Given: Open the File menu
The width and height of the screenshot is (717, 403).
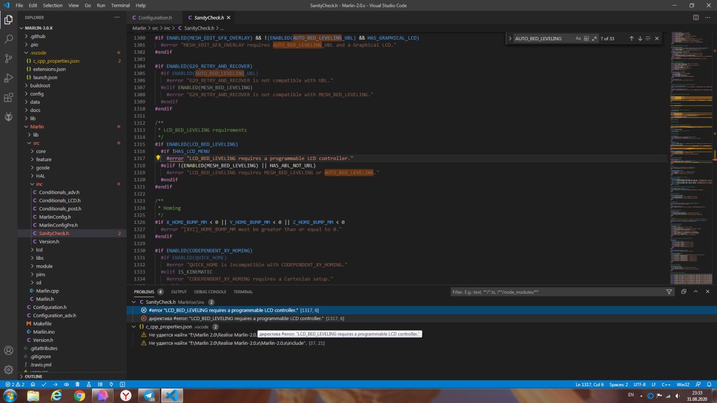Looking at the screenshot, I should [20, 5].
